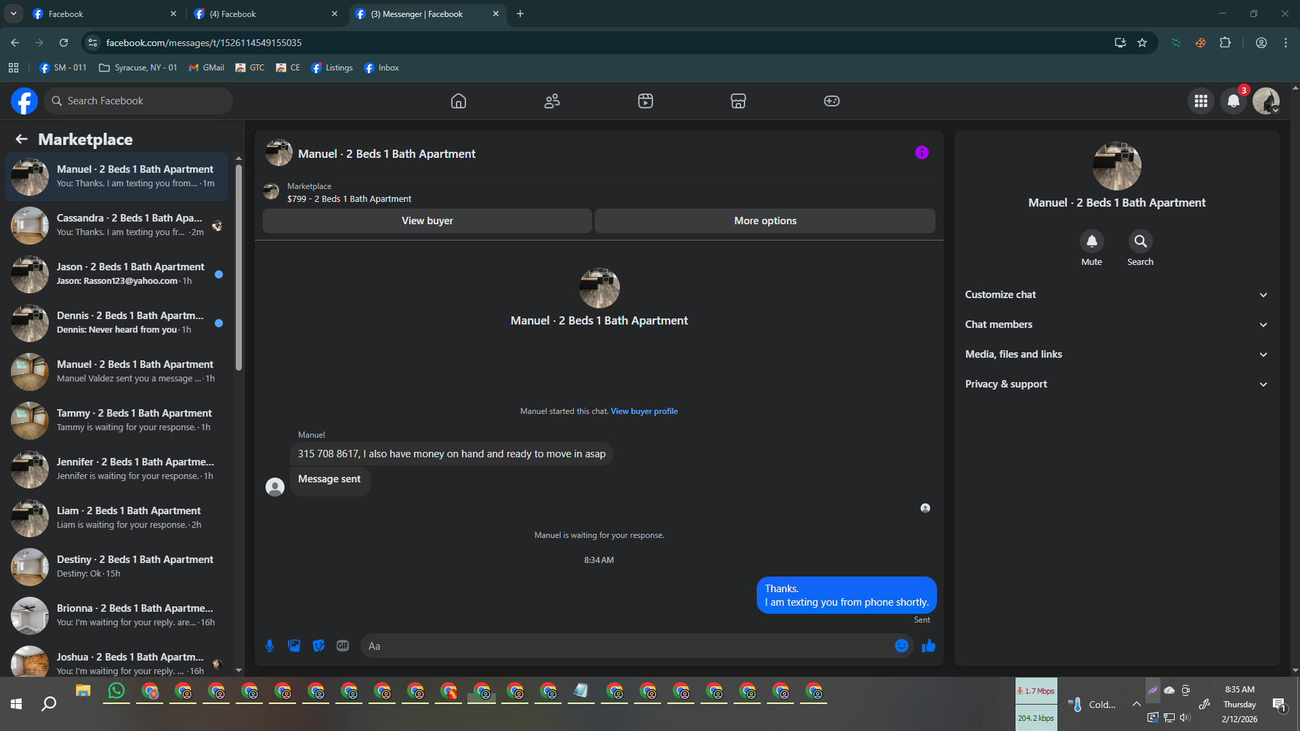Expand Customize chat section
This screenshot has height=731, width=1300.
[x=1116, y=295]
